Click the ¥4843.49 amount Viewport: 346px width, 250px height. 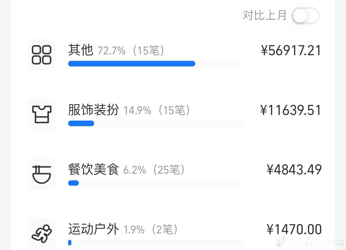tap(294, 170)
